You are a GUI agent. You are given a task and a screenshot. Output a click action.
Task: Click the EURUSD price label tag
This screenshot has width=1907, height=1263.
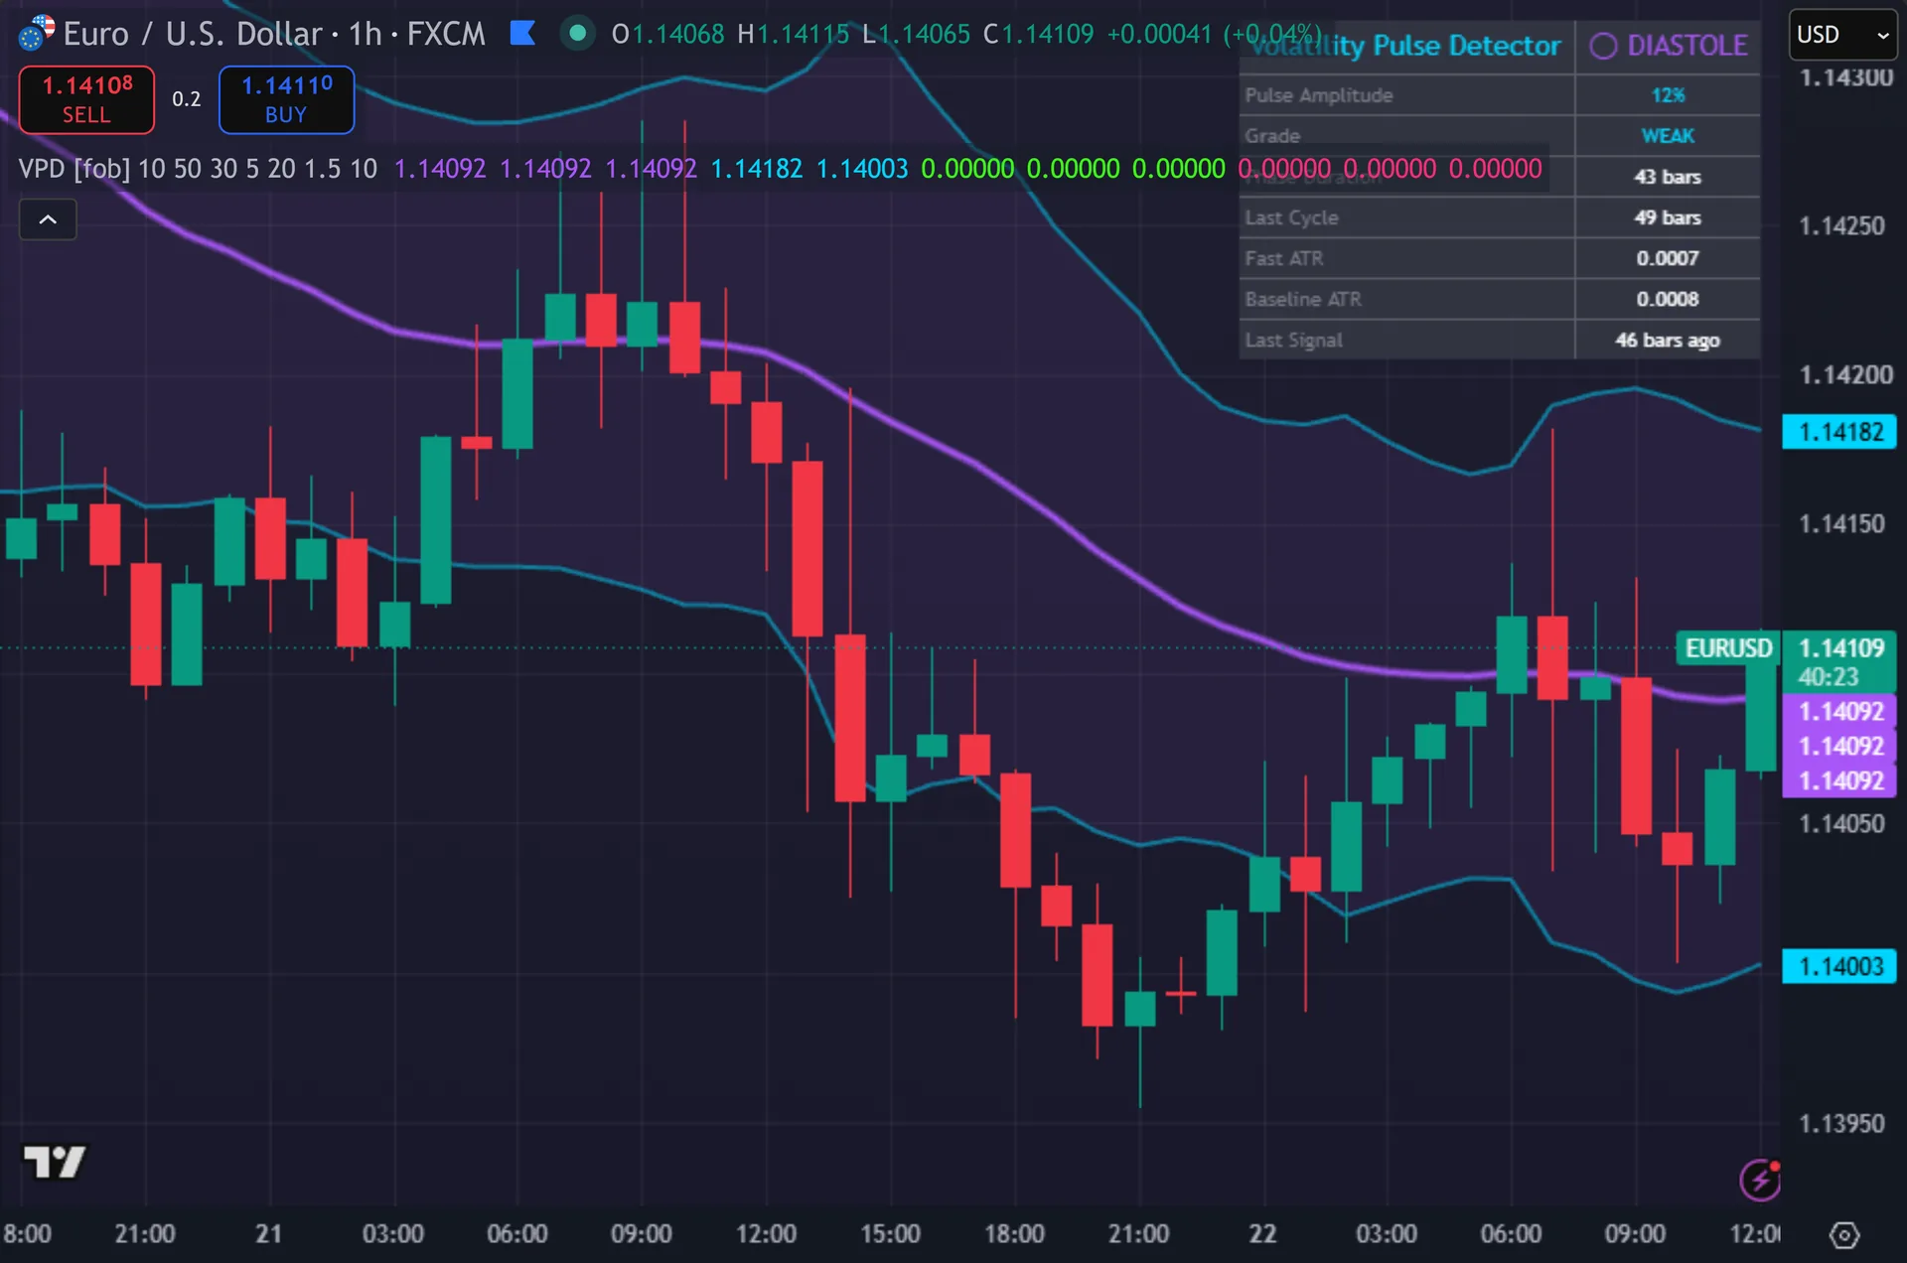point(1728,648)
